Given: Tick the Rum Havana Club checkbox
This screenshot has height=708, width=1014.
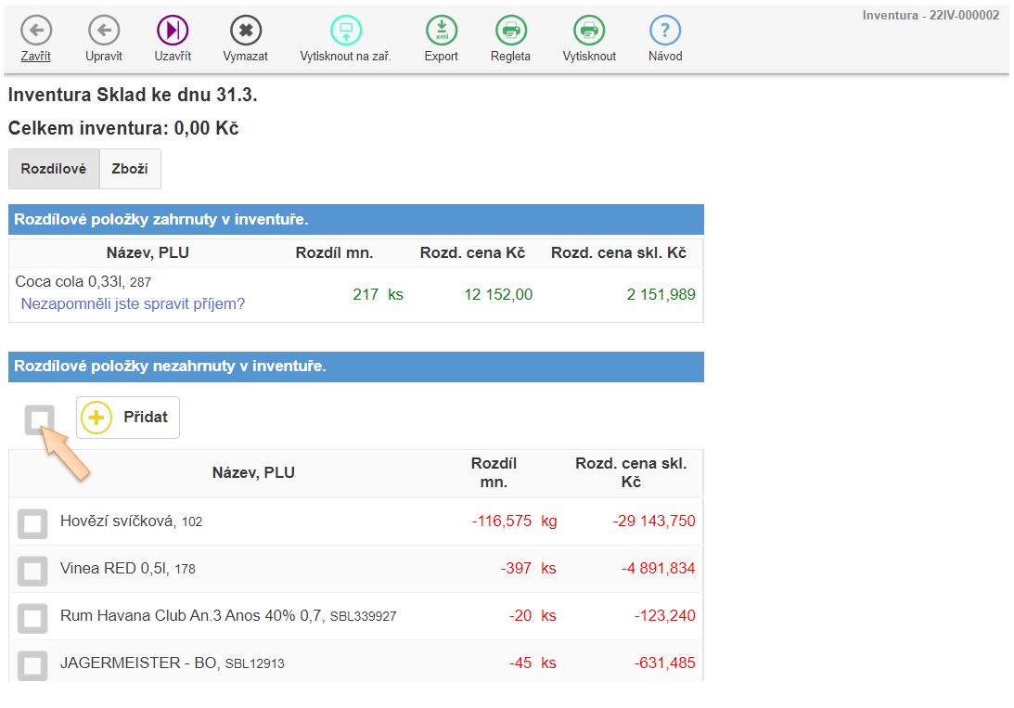Looking at the screenshot, I should click(33, 617).
